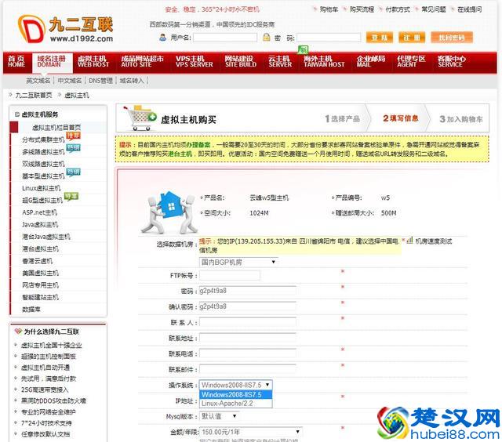
Task: Click 虚拟主机栏目首页 sidebar item
Action: (56, 127)
